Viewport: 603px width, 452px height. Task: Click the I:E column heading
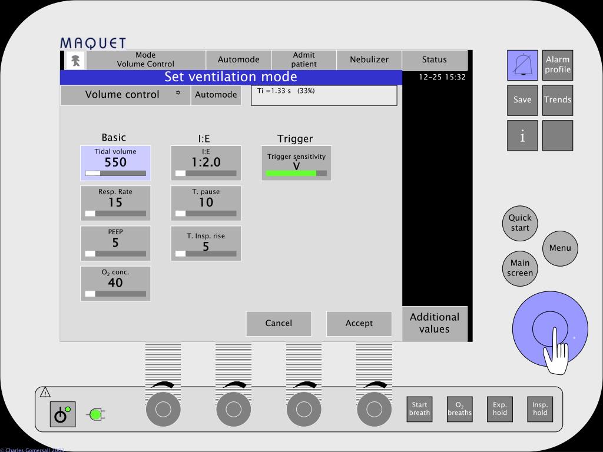coord(204,139)
